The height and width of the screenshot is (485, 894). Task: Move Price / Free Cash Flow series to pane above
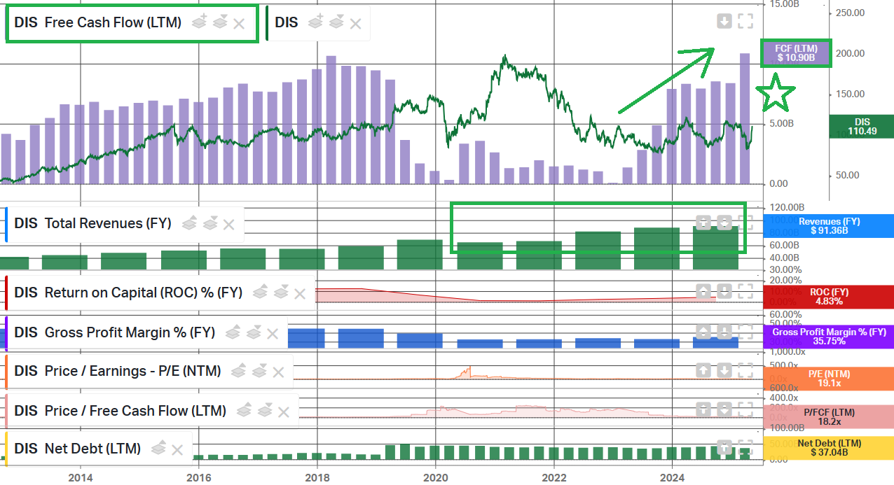245,411
